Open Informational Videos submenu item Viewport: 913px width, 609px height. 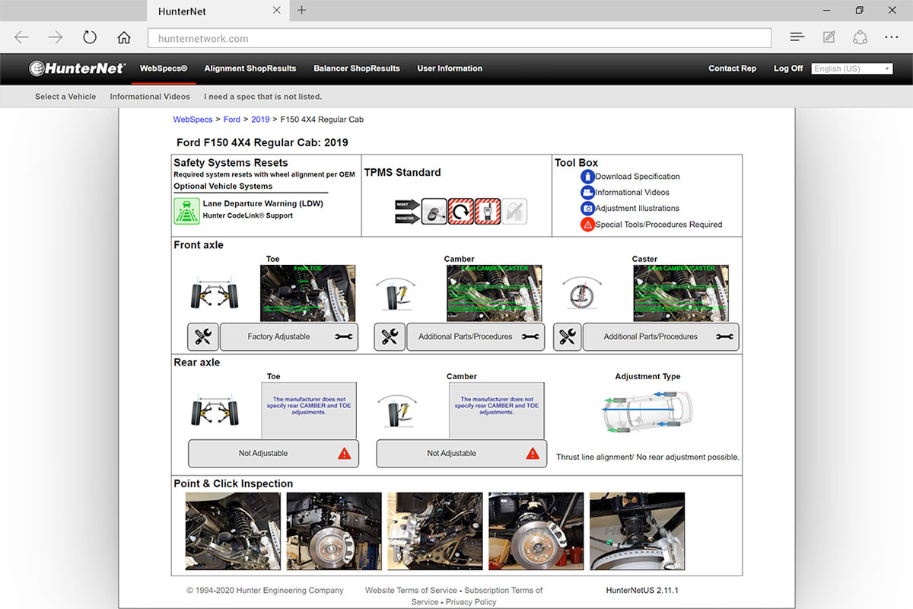coord(150,97)
